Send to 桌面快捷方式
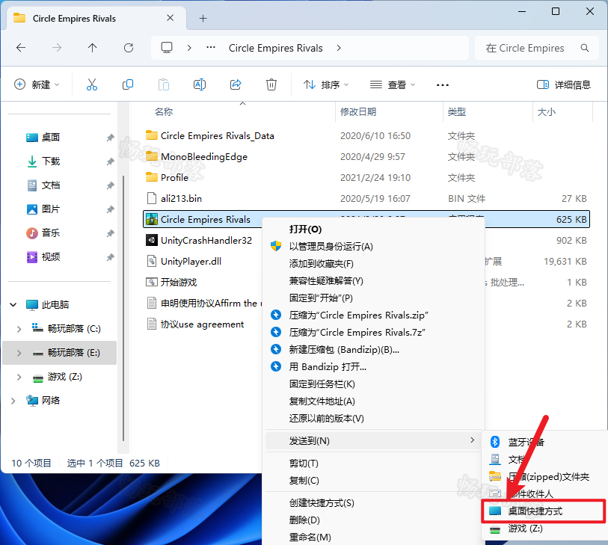608x545 pixels. coord(544,511)
